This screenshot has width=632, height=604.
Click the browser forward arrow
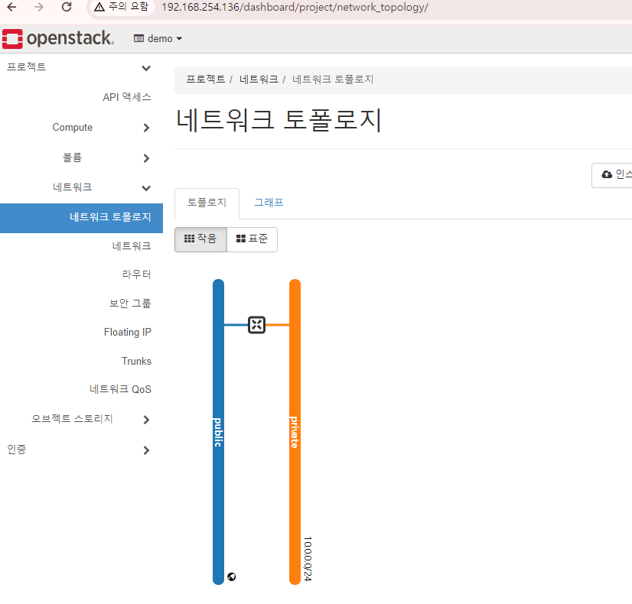(39, 7)
